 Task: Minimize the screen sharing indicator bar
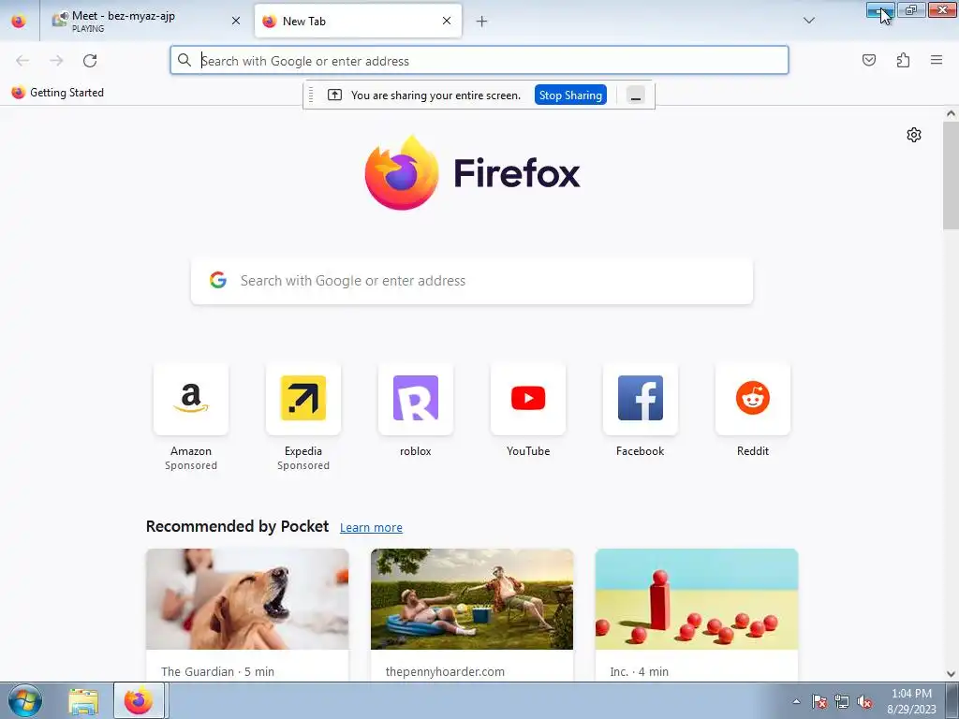pos(636,96)
